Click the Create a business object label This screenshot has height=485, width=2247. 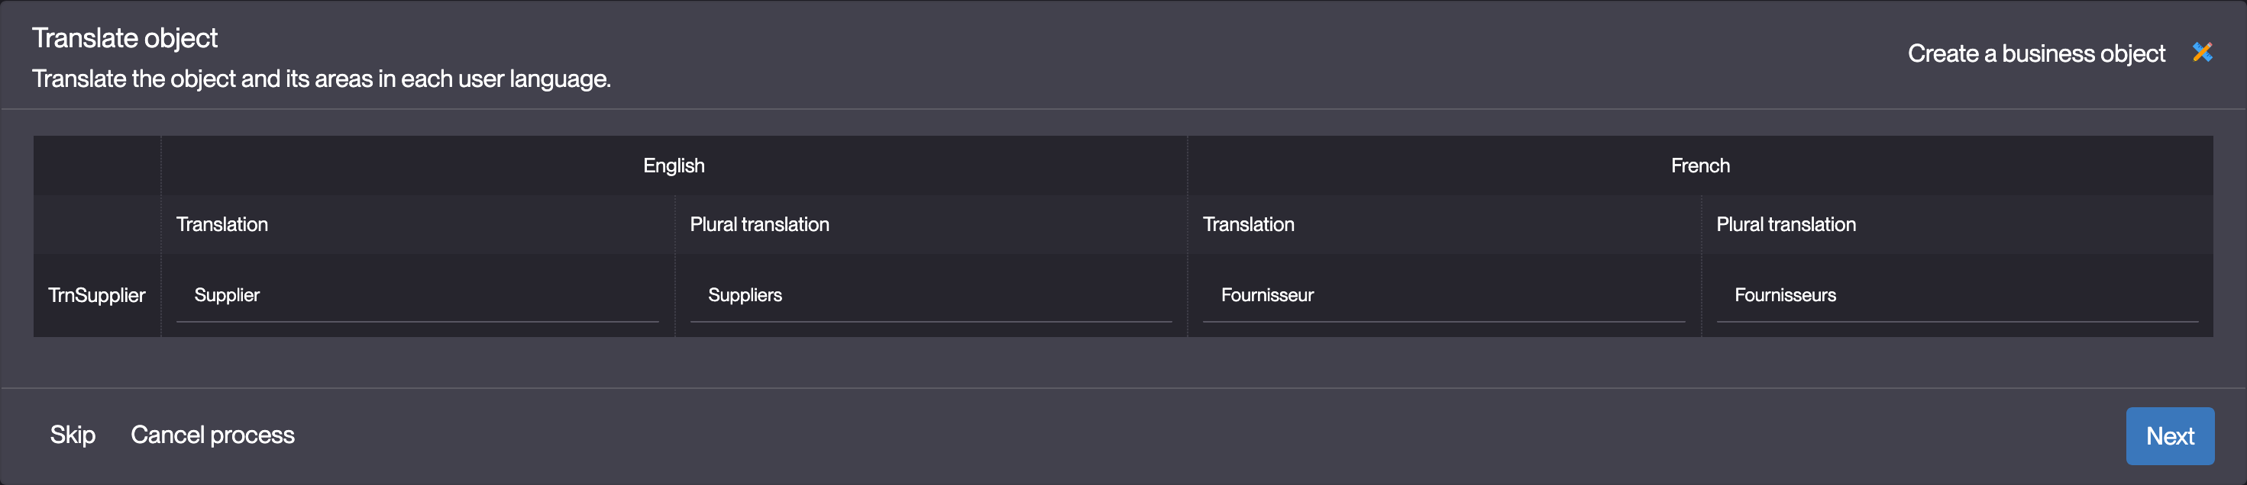pyautogui.click(x=2035, y=54)
